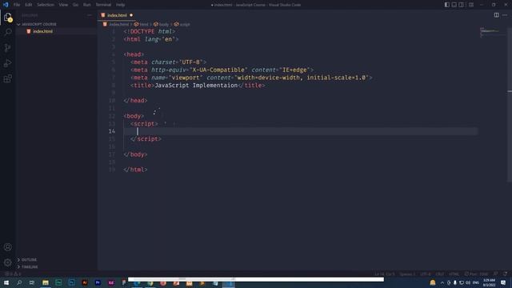This screenshot has height=288, width=512.
Task: Click the errors and warnings status entry
Action: click(13, 274)
